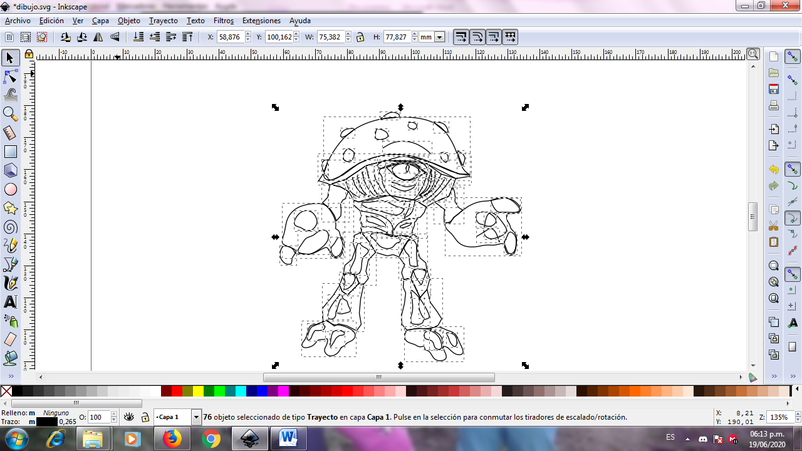Toggle enable snapping top button
This screenshot has height=451, width=802.
793,57
